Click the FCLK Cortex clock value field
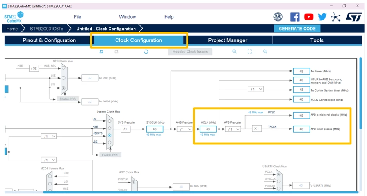The height and width of the screenshot is (196, 367). click(301, 99)
